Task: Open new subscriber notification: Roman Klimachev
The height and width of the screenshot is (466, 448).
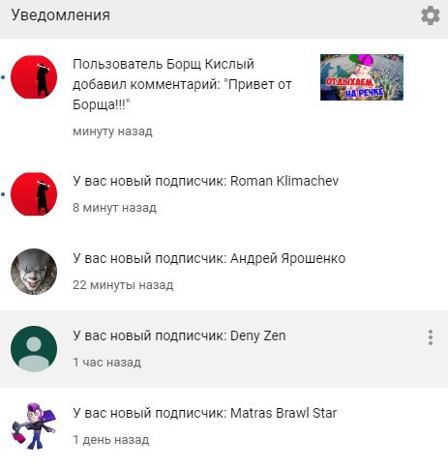Action: pyautogui.click(x=224, y=194)
